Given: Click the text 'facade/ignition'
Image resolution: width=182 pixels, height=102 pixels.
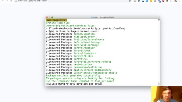Looking at the screenshot, I should [x=84, y=34].
